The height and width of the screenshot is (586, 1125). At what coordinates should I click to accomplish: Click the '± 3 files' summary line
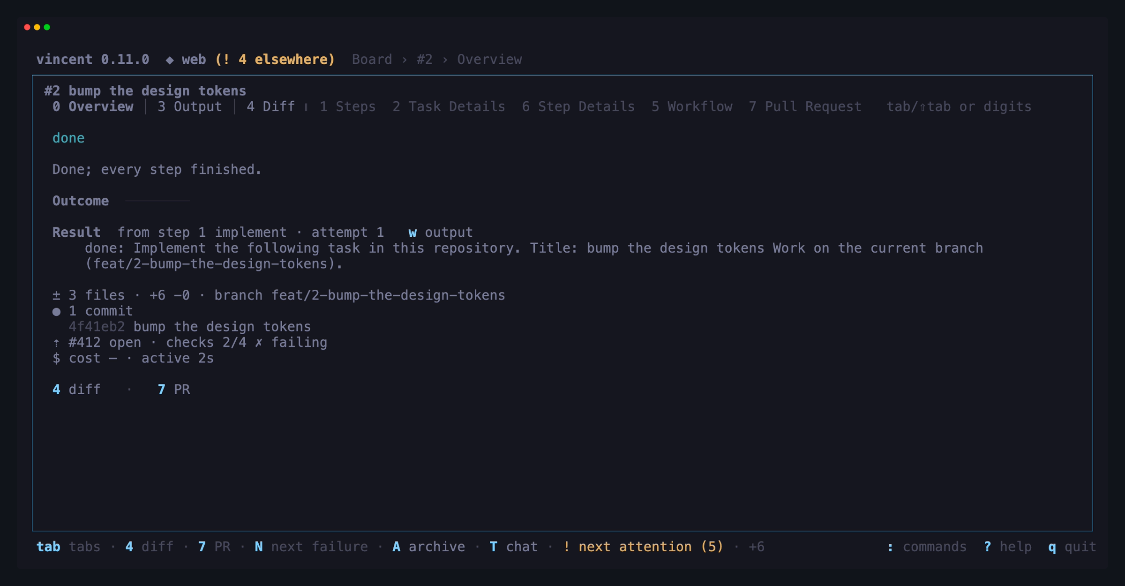point(279,295)
